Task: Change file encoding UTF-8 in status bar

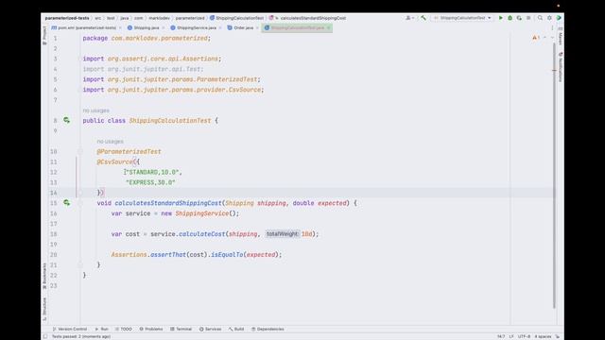Action: click(x=524, y=336)
